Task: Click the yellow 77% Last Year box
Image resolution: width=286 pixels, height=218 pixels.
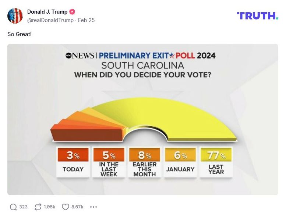Action: [216, 162]
